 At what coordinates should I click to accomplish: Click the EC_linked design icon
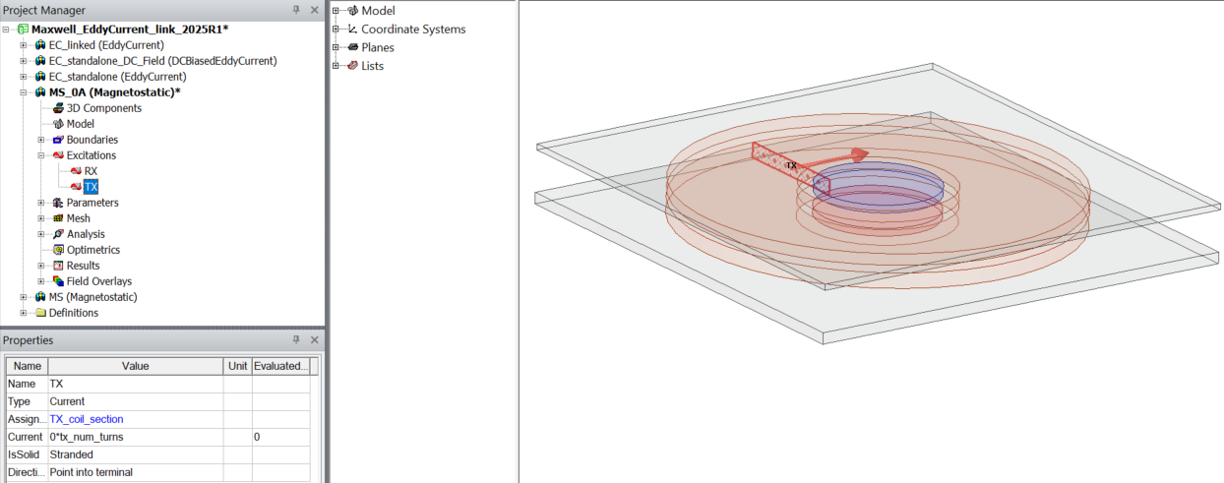tap(40, 45)
